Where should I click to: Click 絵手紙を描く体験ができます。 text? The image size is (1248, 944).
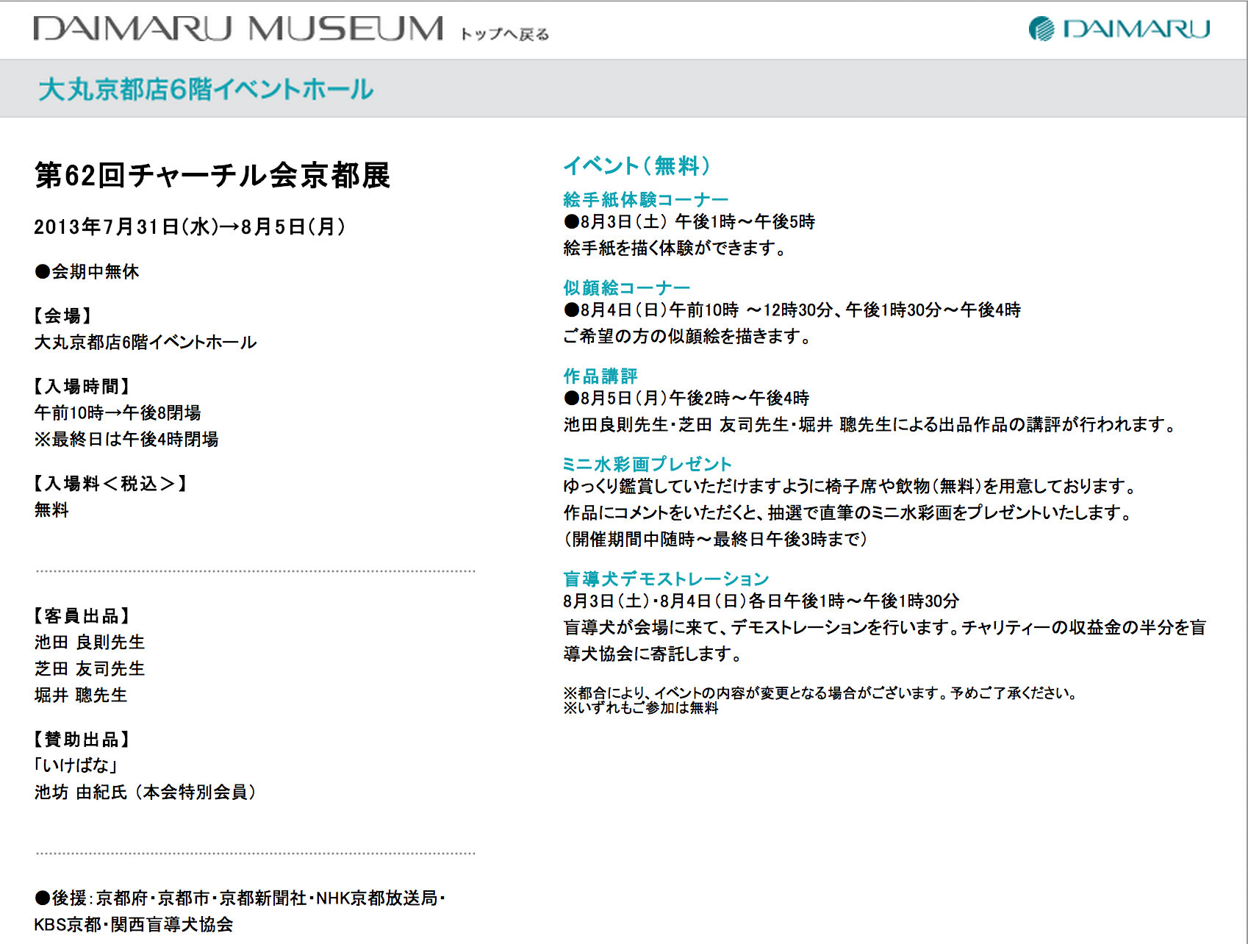pyautogui.click(x=675, y=248)
